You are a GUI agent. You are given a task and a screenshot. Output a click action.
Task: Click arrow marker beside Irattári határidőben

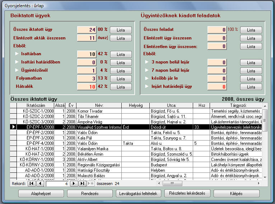pos(17,62)
